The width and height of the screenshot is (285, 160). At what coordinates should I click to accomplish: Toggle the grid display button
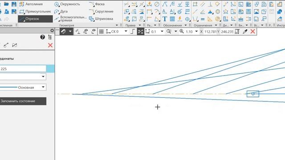(x=101, y=32)
